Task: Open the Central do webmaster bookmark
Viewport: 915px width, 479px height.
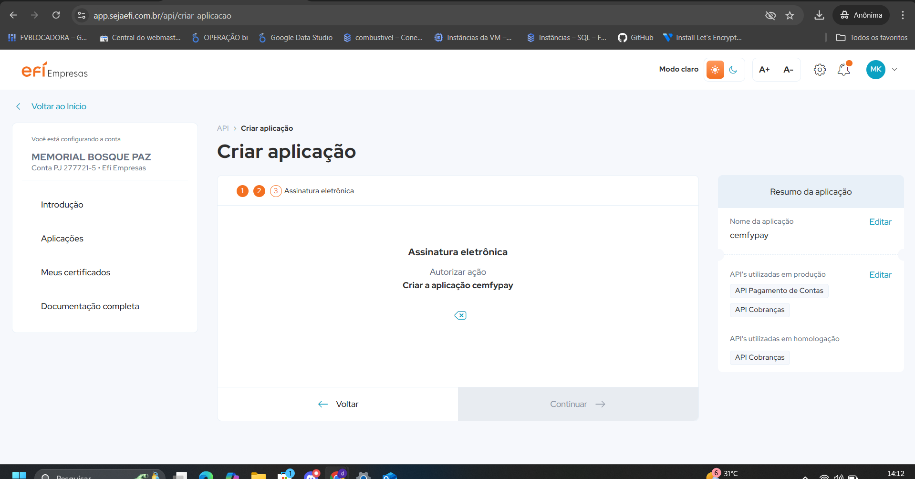Action: (140, 38)
